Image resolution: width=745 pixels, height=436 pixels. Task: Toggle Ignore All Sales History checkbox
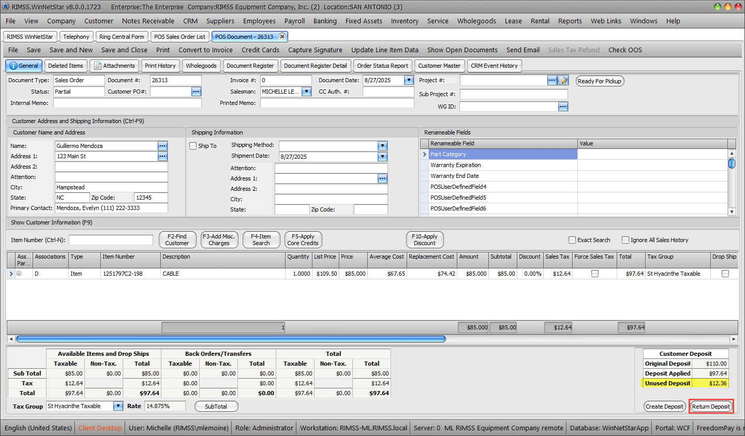click(625, 240)
